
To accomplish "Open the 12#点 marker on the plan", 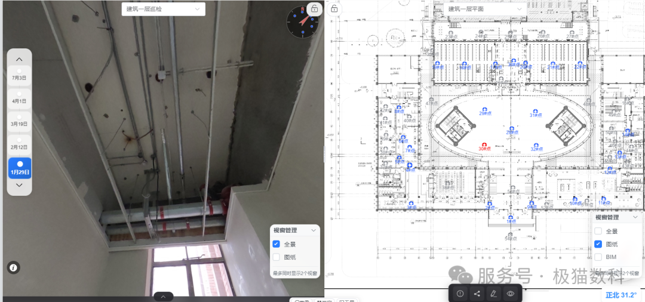I will 610,171.
